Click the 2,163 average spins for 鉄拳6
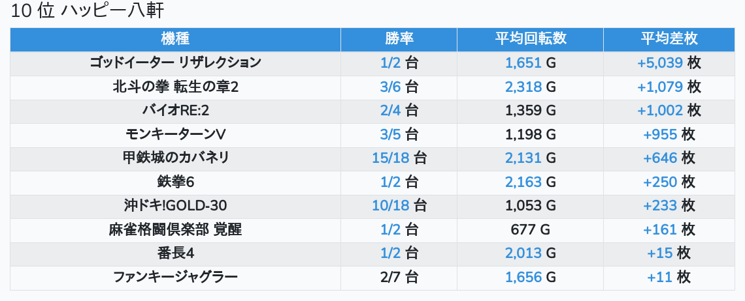Image resolution: width=745 pixels, height=301 pixels. click(523, 182)
